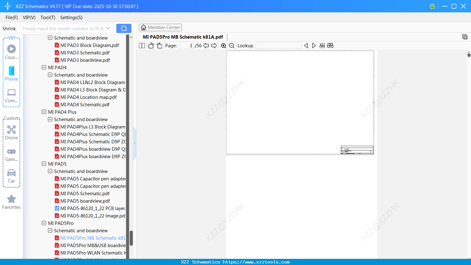Rotate the page counterclockwise
471x265 pixels.
tap(151, 46)
